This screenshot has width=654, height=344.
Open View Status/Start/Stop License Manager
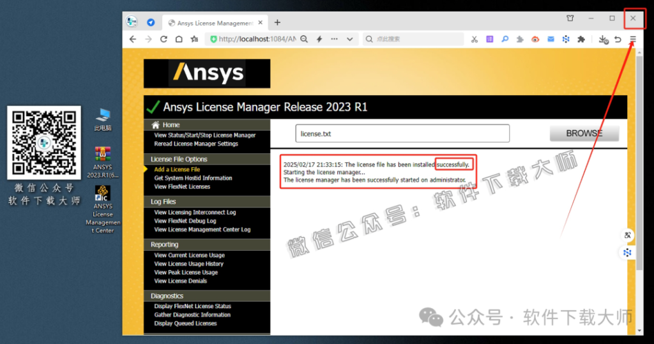205,135
